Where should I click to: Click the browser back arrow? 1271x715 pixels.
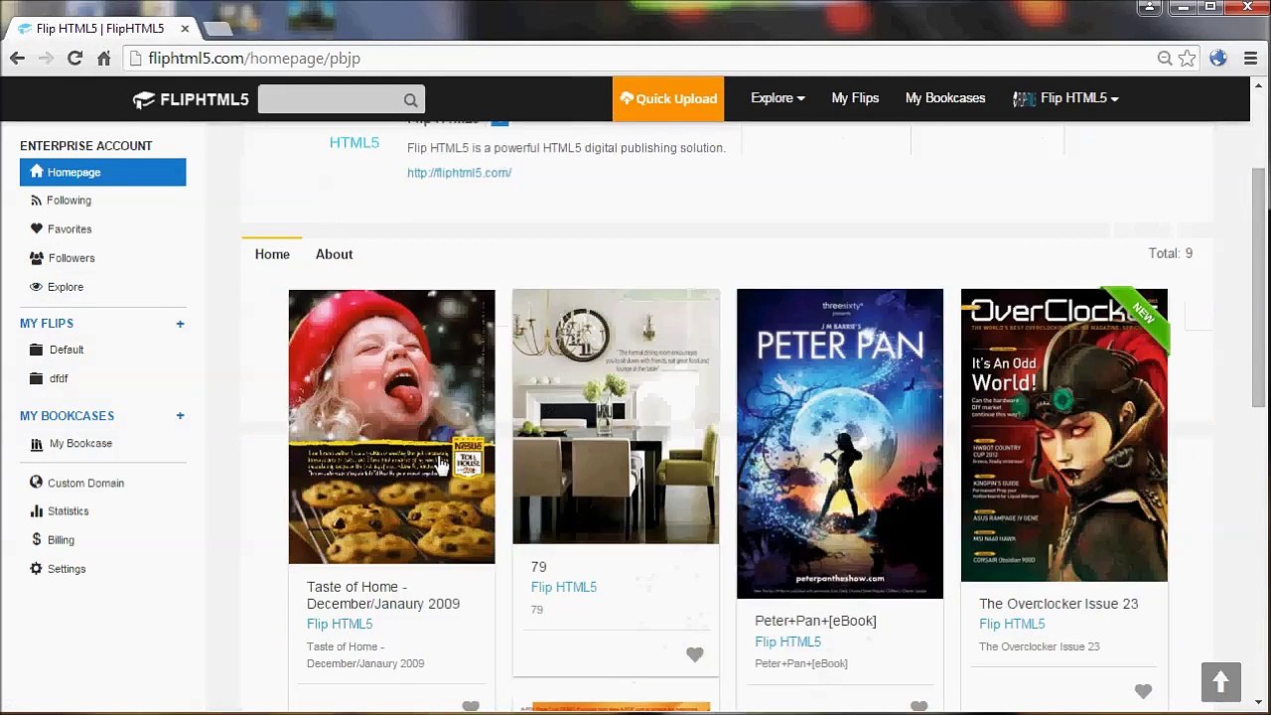point(17,59)
